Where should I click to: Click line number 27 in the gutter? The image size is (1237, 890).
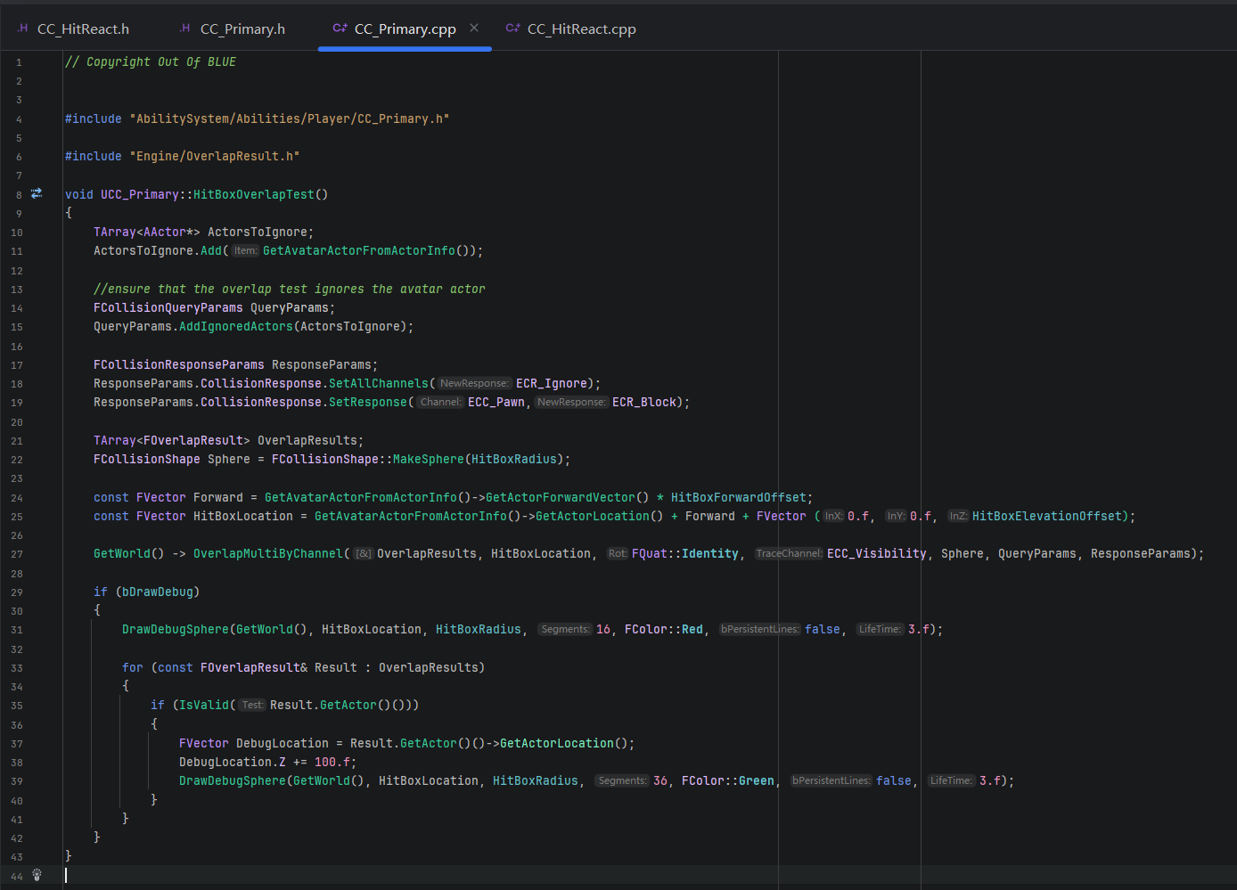[17, 554]
